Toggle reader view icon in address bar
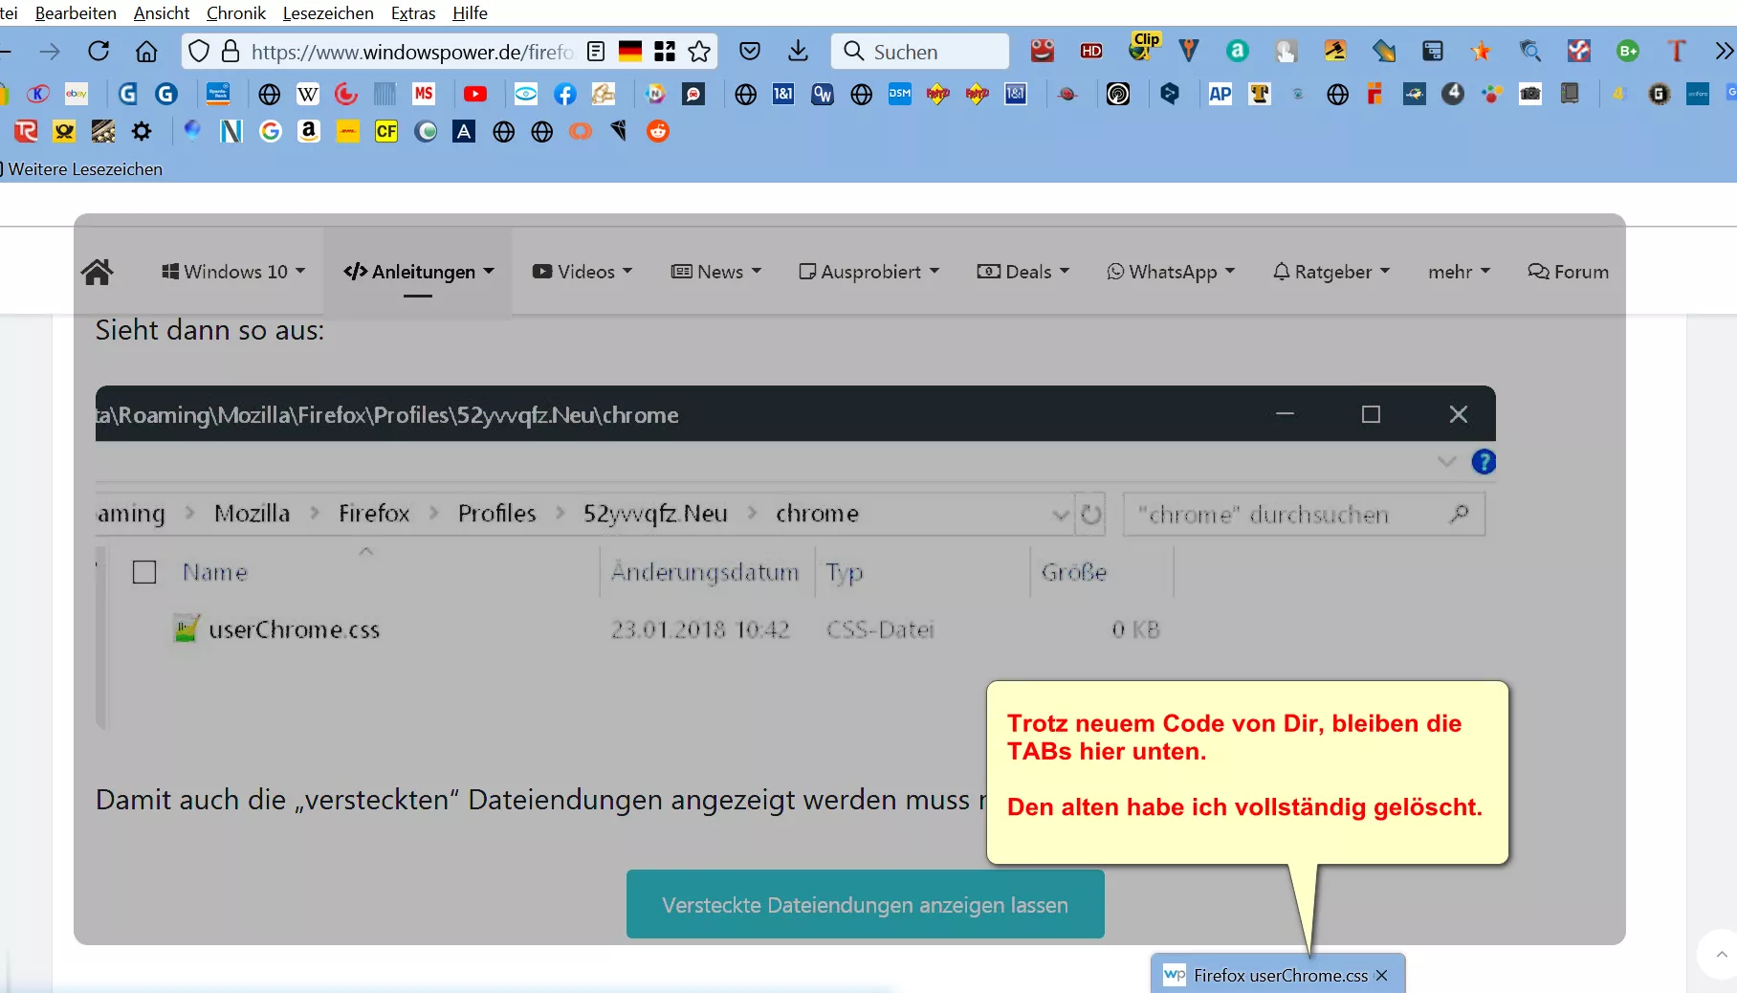Image resolution: width=1737 pixels, height=993 pixels. 596,52
